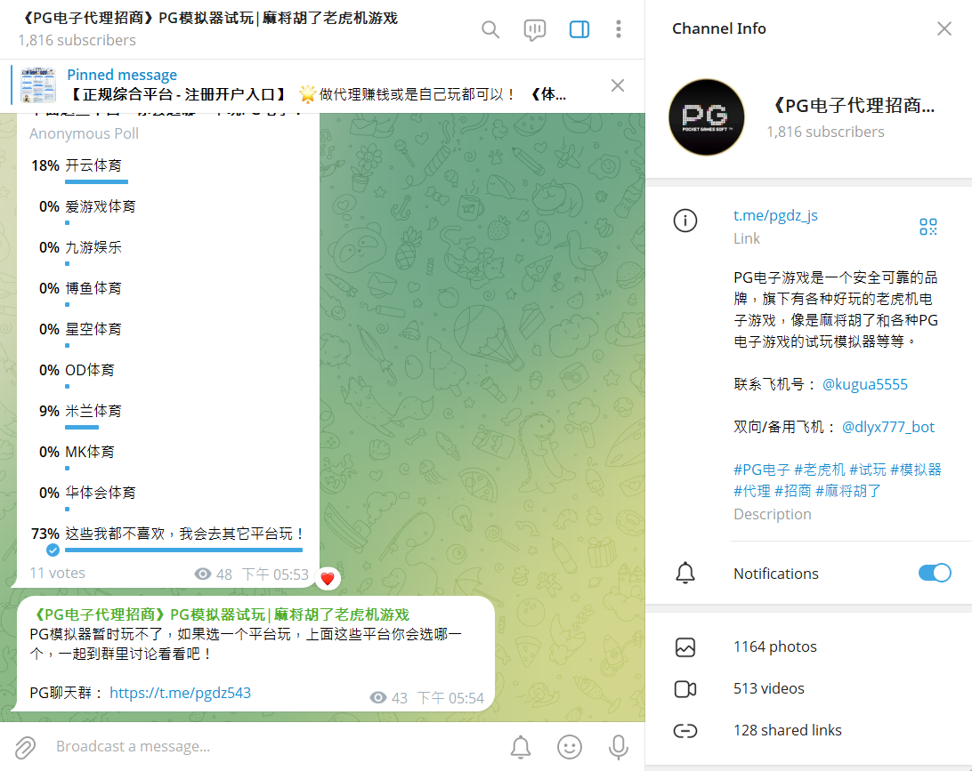Click the Anonymous Poll label
Image resolution: width=972 pixels, height=771 pixels.
coord(85,133)
